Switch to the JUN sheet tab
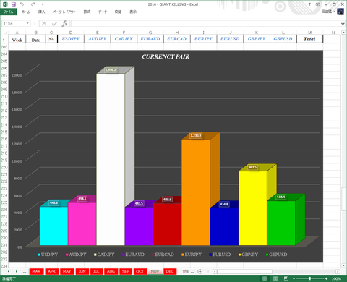Image resolution: width=347 pixels, height=282 pixels. (x=82, y=272)
